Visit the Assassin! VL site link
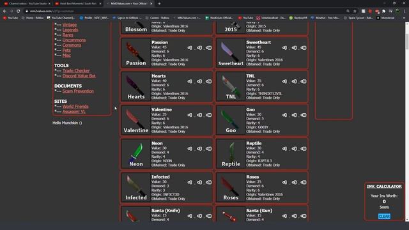Viewport: 409px width, 230px height. pyautogui.click(x=74, y=112)
